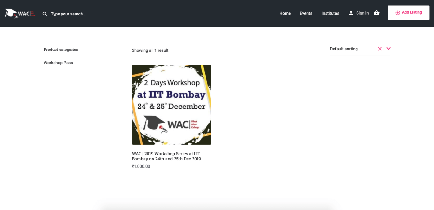
Task: Click the plus circle icon in Add Listing
Action: coord(398,13)
